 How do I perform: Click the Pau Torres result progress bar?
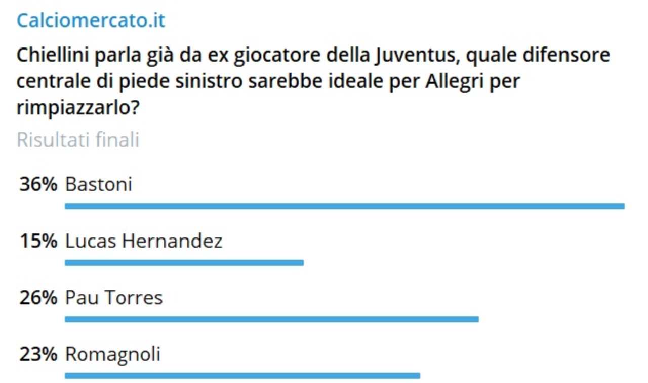(272, 319)
